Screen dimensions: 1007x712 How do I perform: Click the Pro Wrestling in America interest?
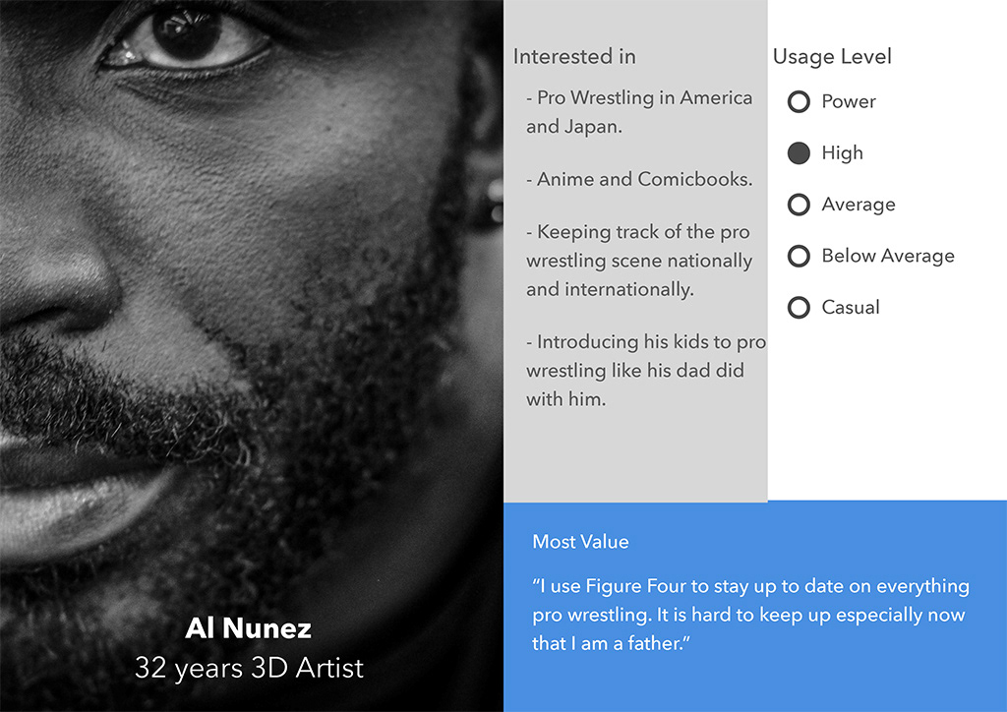tap(639, 112)
